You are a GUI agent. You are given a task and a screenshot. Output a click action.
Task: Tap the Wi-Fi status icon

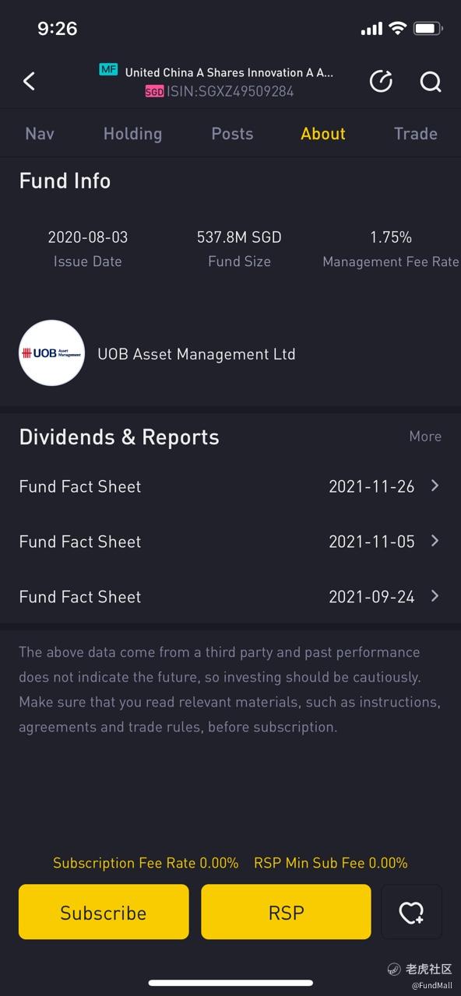[398, 29]
